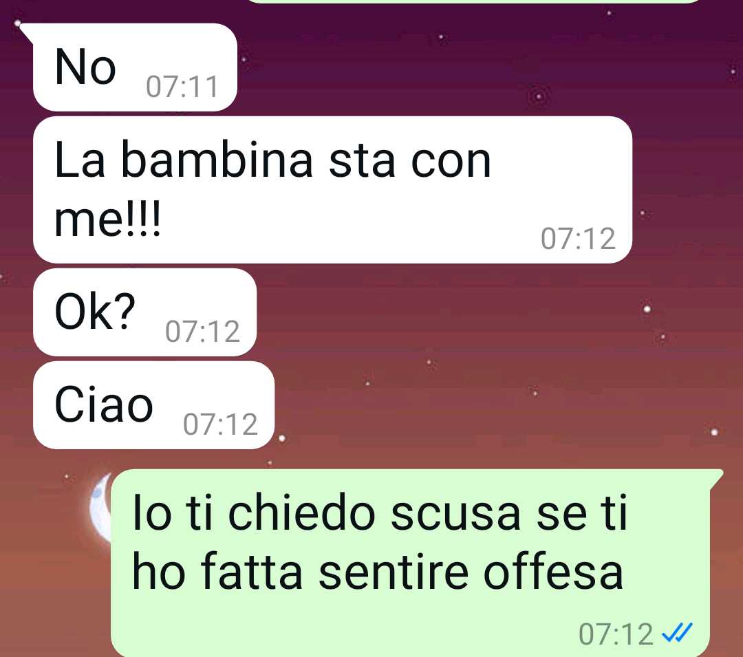Select the green "Io ti chiedo scusa" message
743x657 pixels.
coord(410,563)
